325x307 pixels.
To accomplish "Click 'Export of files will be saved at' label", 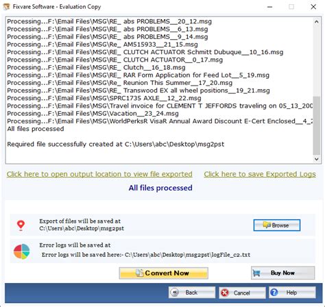I will tap(80, 221).
